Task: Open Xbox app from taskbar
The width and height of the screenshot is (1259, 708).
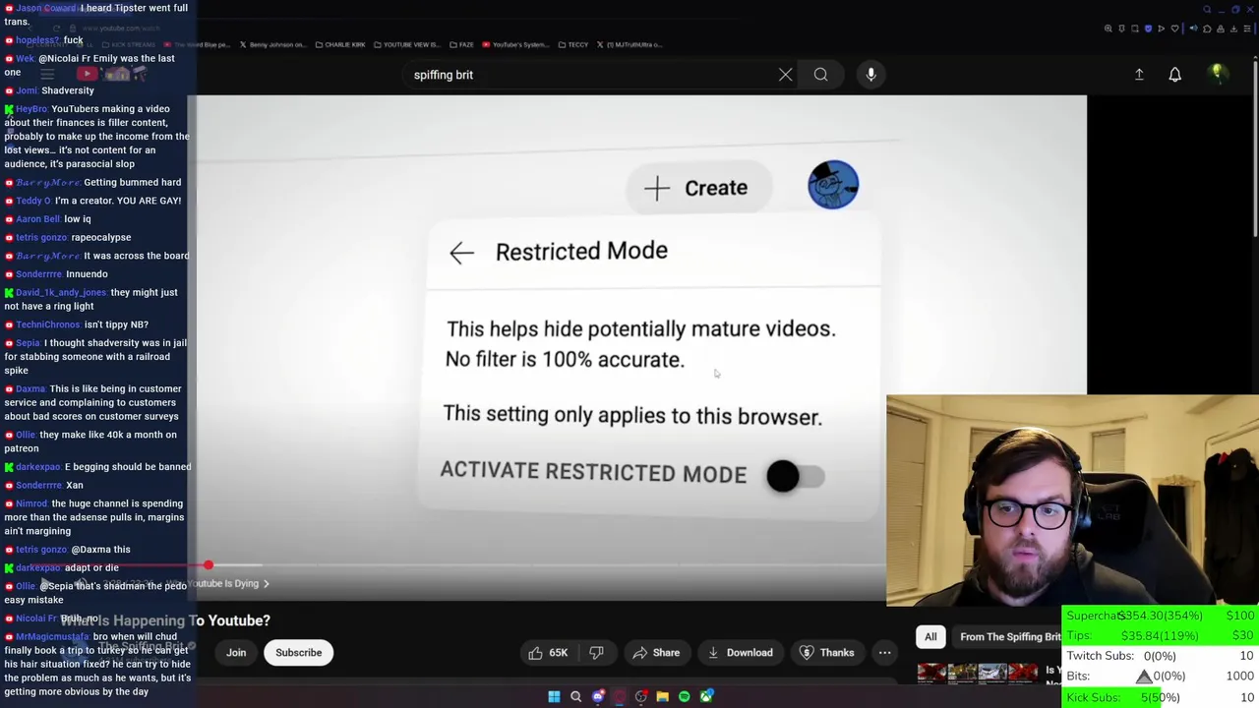Action: coord(706,696)
